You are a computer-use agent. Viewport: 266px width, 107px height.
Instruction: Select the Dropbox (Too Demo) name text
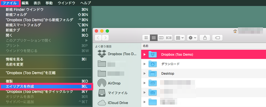[177, 55]
